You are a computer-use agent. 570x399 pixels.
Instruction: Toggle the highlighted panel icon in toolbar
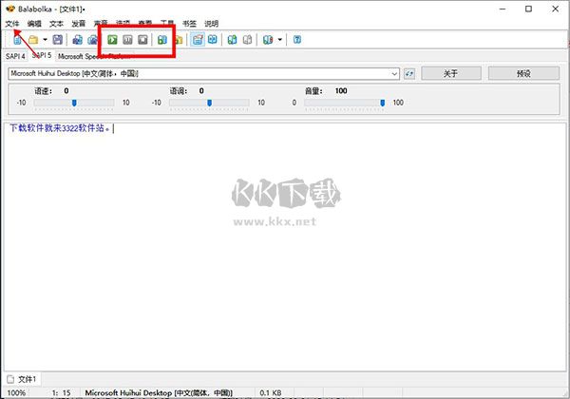coord(198,40)
